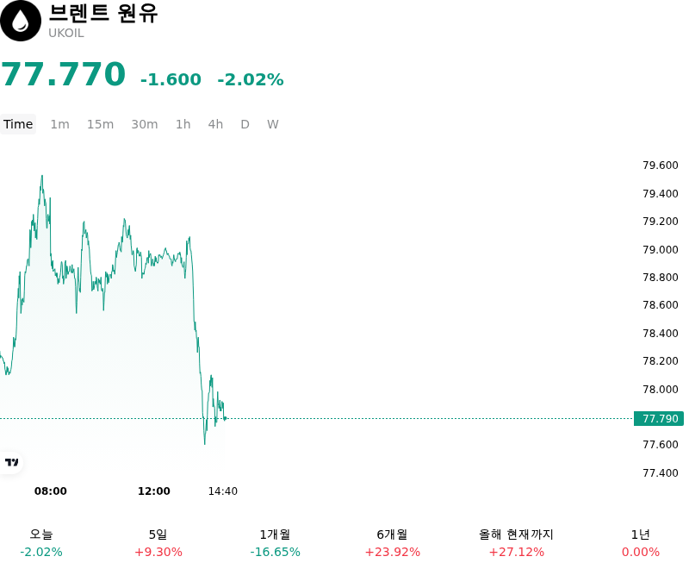Choose the 30m interval
Image resolution: width=689 pixels, height=569 pixels.
click(x=145, y=124)
